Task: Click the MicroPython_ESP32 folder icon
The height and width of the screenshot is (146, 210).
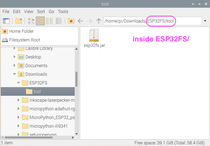Action: [25, 117]
